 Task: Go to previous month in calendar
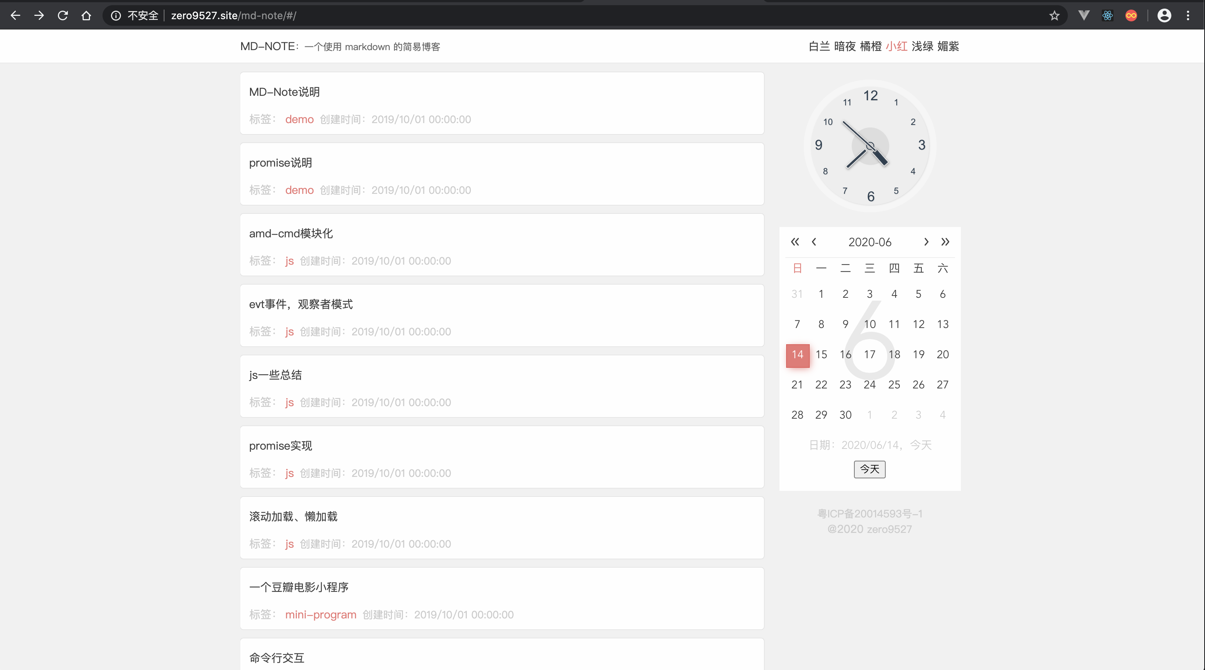pyautogui.click(x=814, y=242)
